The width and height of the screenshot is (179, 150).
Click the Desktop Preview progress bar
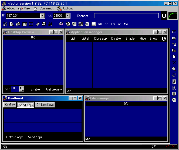click(33, 37)
